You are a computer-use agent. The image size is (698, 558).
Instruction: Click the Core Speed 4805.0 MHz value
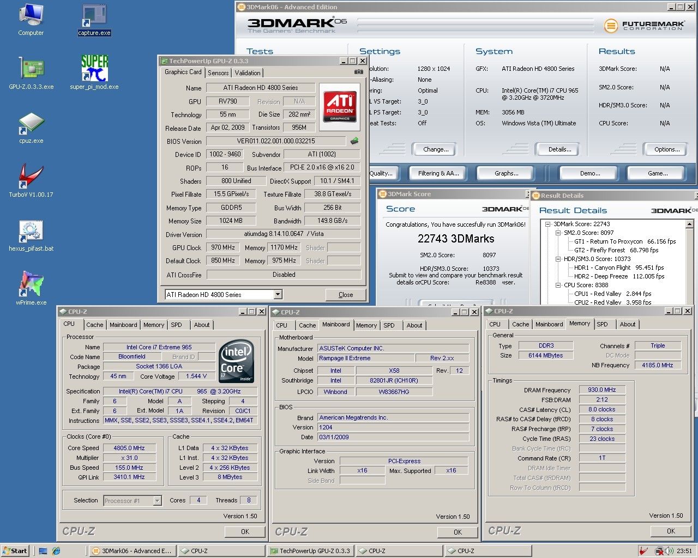coord(129,448)
